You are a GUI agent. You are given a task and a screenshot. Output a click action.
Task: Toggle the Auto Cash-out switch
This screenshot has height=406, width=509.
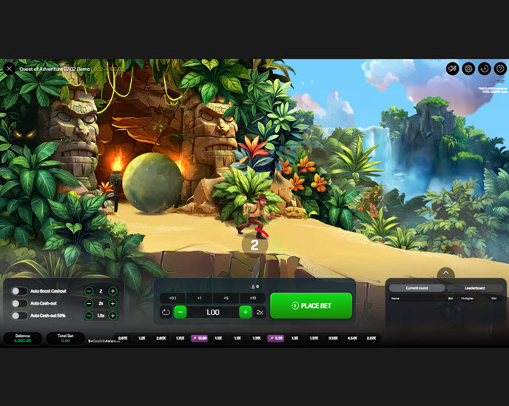[x=19, y=303]
